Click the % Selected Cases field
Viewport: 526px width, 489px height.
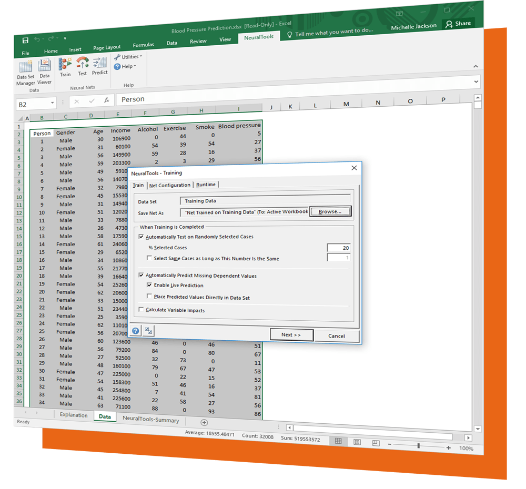click(339, 248)
